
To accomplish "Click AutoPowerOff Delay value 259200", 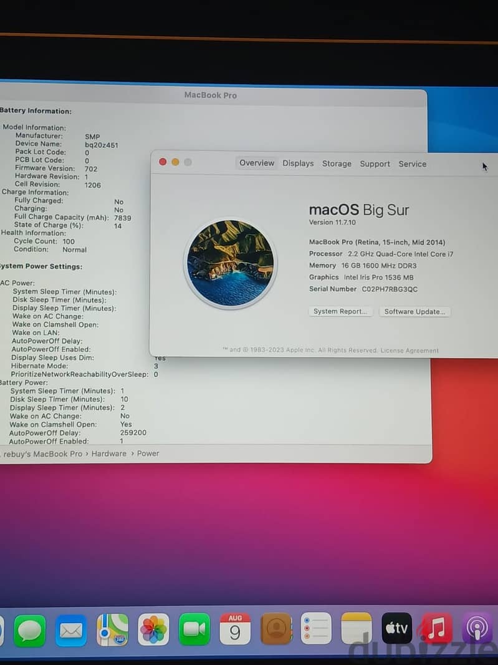I will tap(133, 432).
